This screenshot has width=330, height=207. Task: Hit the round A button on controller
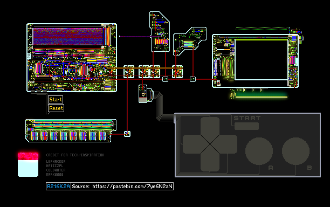[259, 151]
